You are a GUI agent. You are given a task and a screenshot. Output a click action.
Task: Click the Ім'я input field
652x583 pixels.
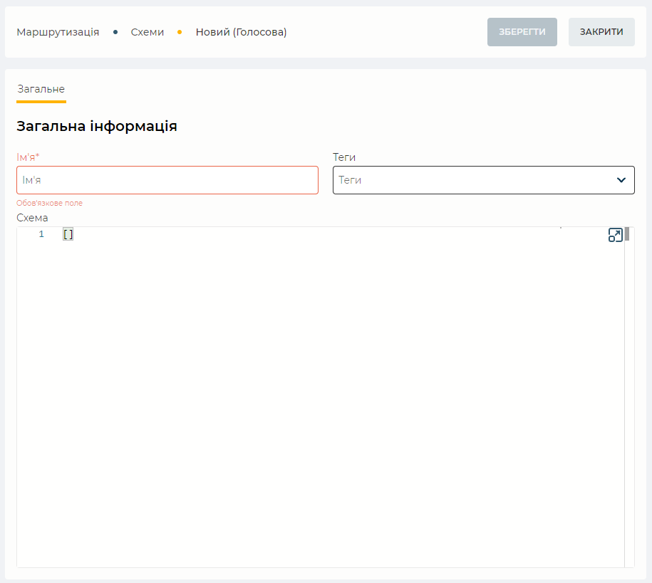click(167, 180)
